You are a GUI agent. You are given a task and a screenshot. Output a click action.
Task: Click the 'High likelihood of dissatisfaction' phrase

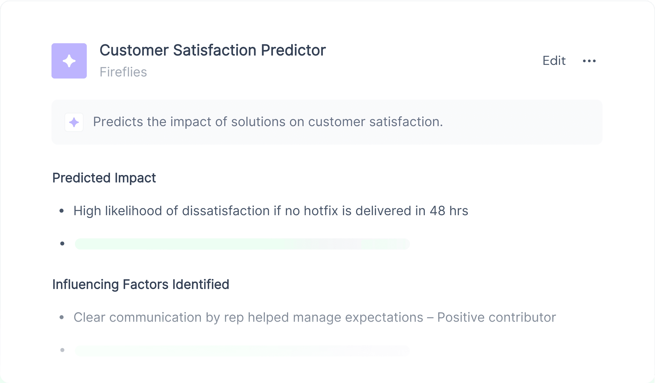pos(171,211)
